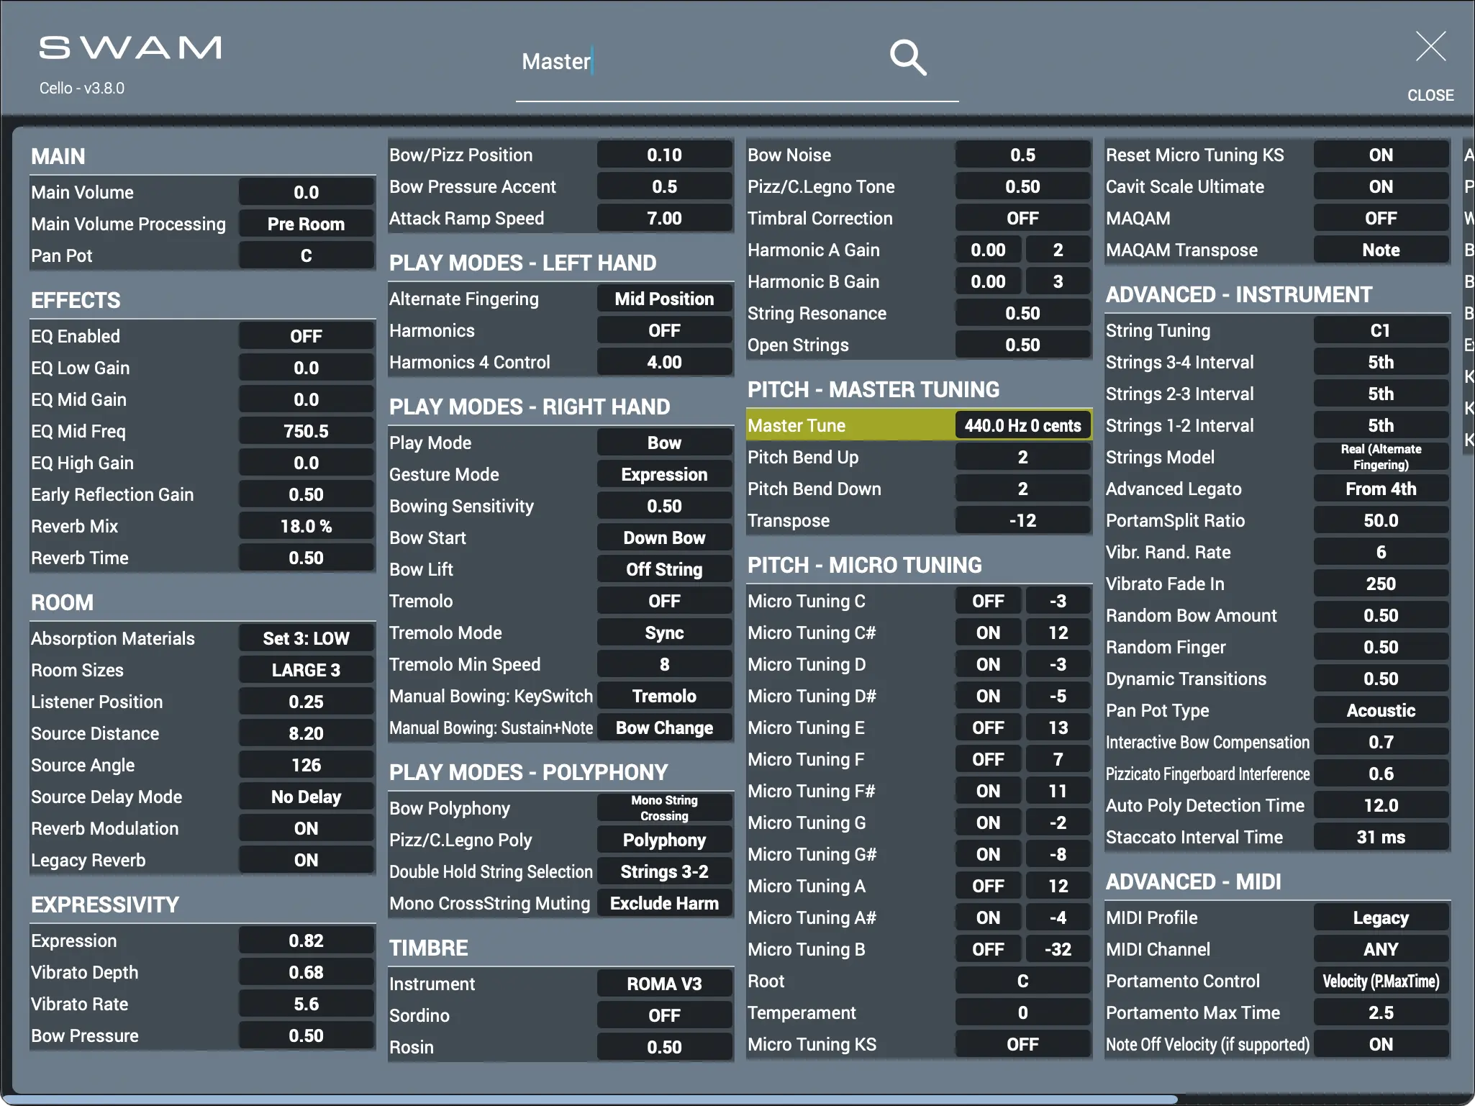This screenshot has height=1106, width=1475.
Task: Select the Transpose parameter label
Action: point(789,520)
